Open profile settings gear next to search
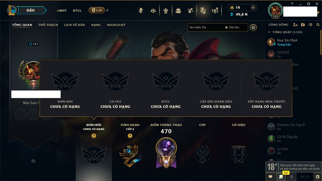Image resolution: width=322 pixels, height=181 pixels. point(253,28)
